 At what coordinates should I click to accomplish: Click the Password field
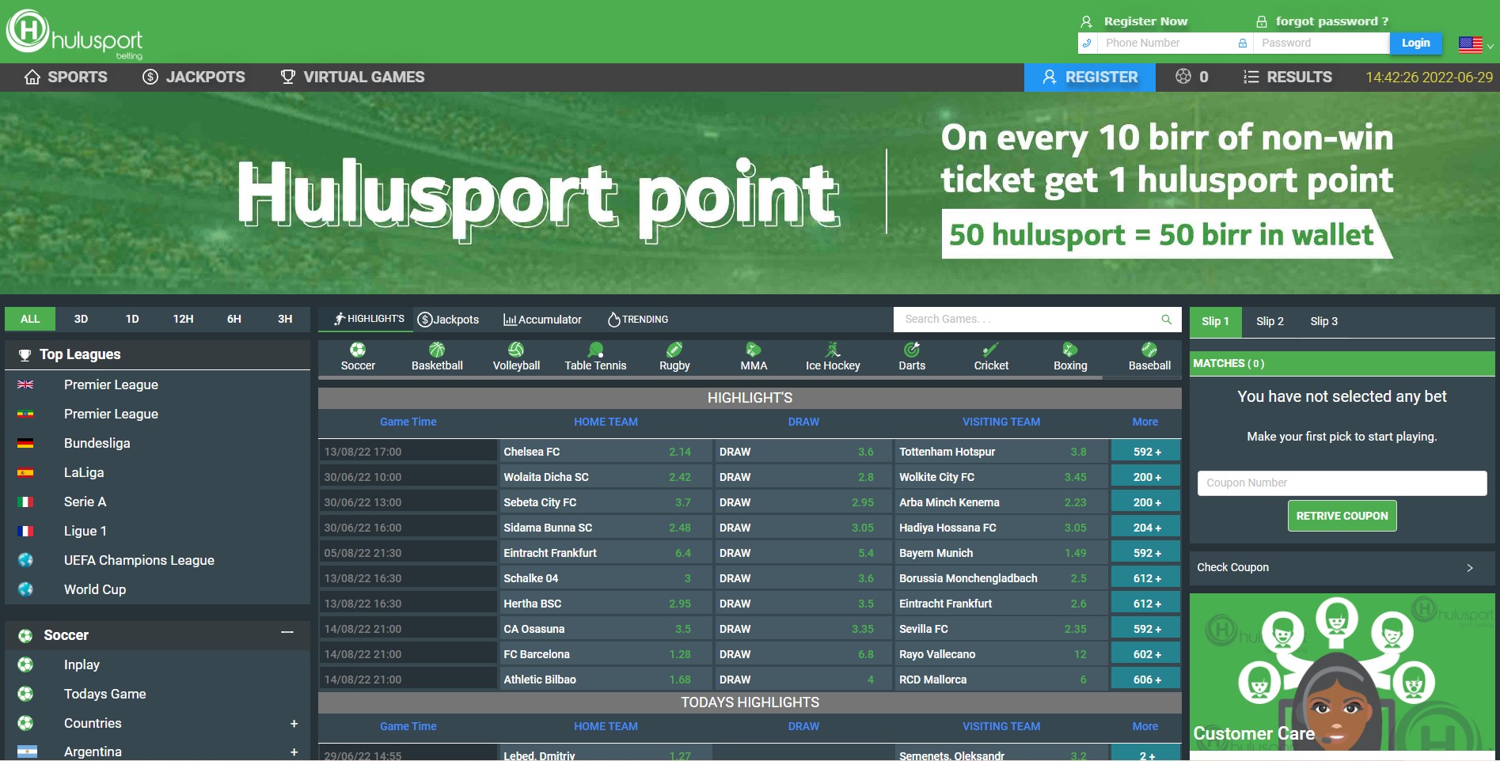click(x=1321, y=43)
